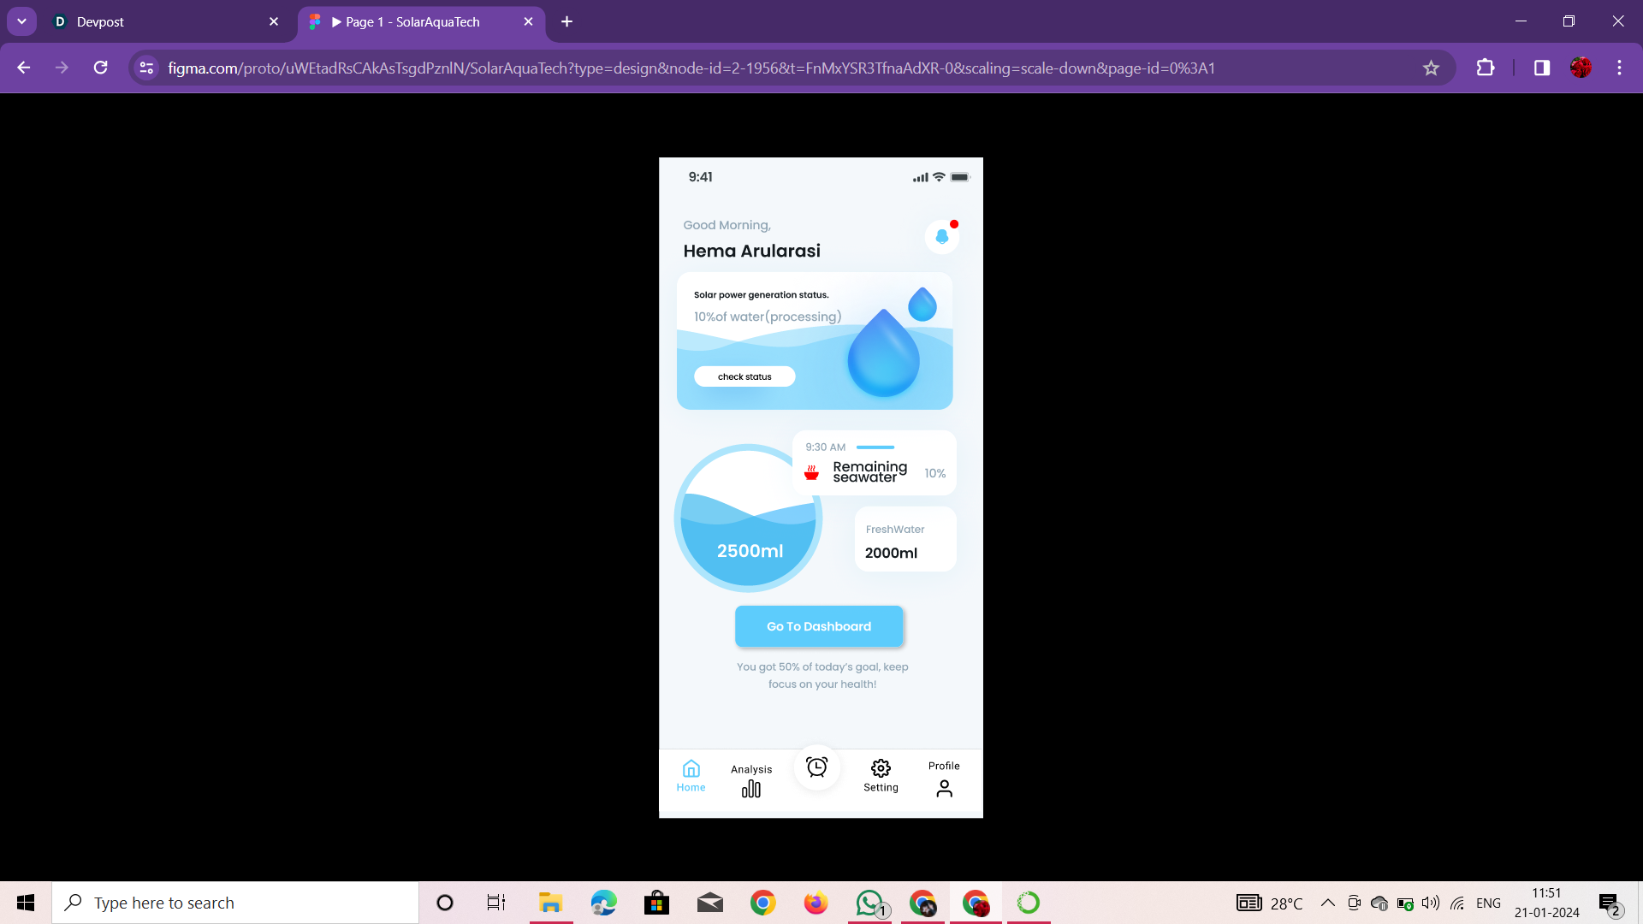The width and height of the screenshot is (1643, 924).
Task: Click the Remaining seawater progress bar
Action: pos(875,447)
